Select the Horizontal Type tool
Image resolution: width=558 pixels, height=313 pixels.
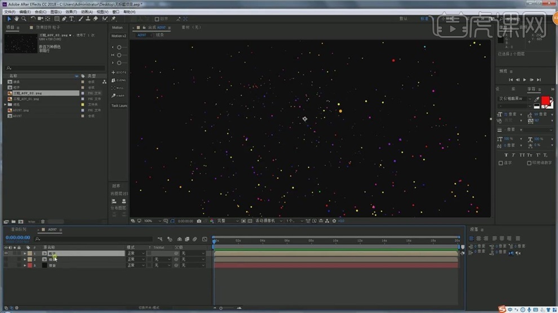[72, 19]
